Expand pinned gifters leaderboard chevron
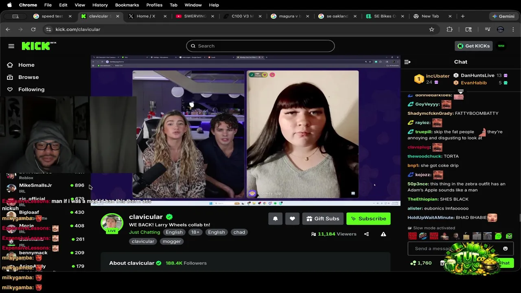 pos(461,92)
